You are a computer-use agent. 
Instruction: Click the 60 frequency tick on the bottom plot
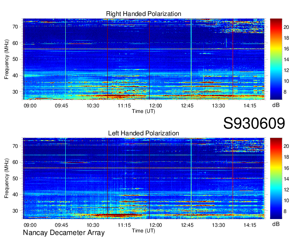(16, 162)
